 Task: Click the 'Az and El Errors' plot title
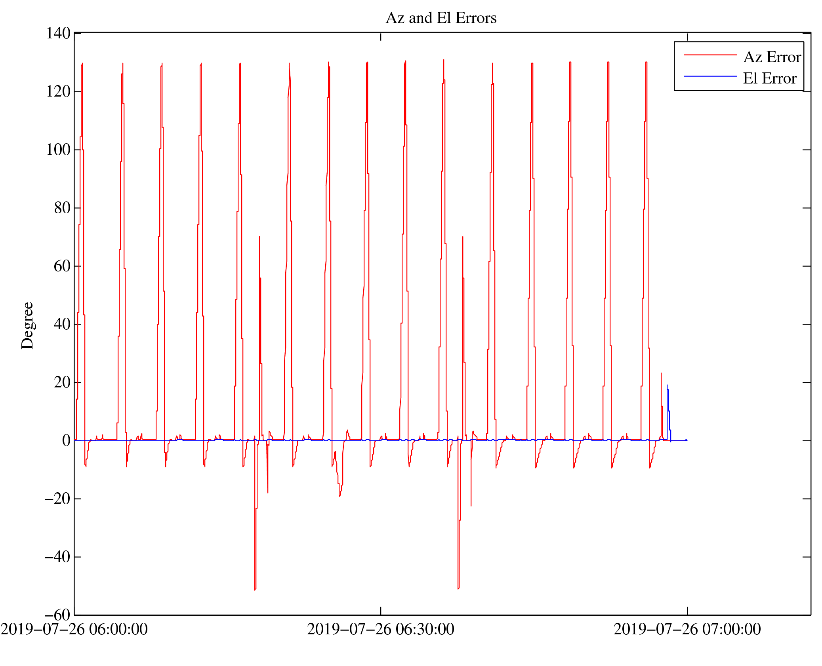[441, 18]
